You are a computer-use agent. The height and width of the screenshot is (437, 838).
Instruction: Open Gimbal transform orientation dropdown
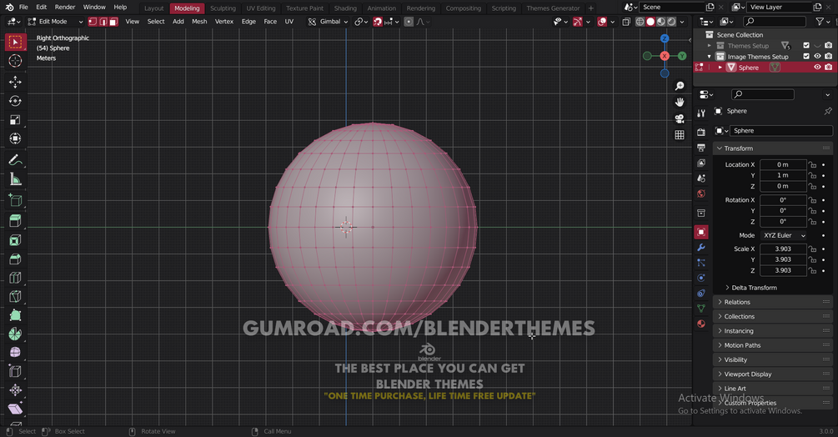point(329,22)
